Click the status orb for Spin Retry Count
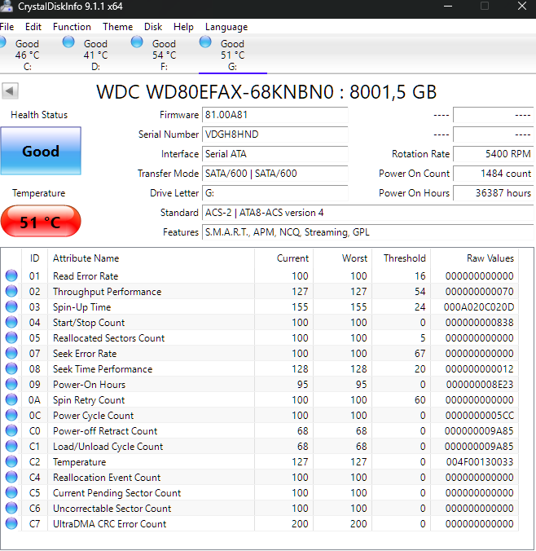This screenshot has width=536, height=551. (11, 399)
